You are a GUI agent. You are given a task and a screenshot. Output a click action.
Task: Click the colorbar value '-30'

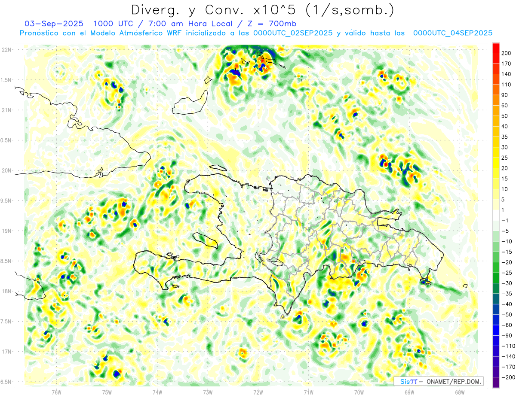507,283
